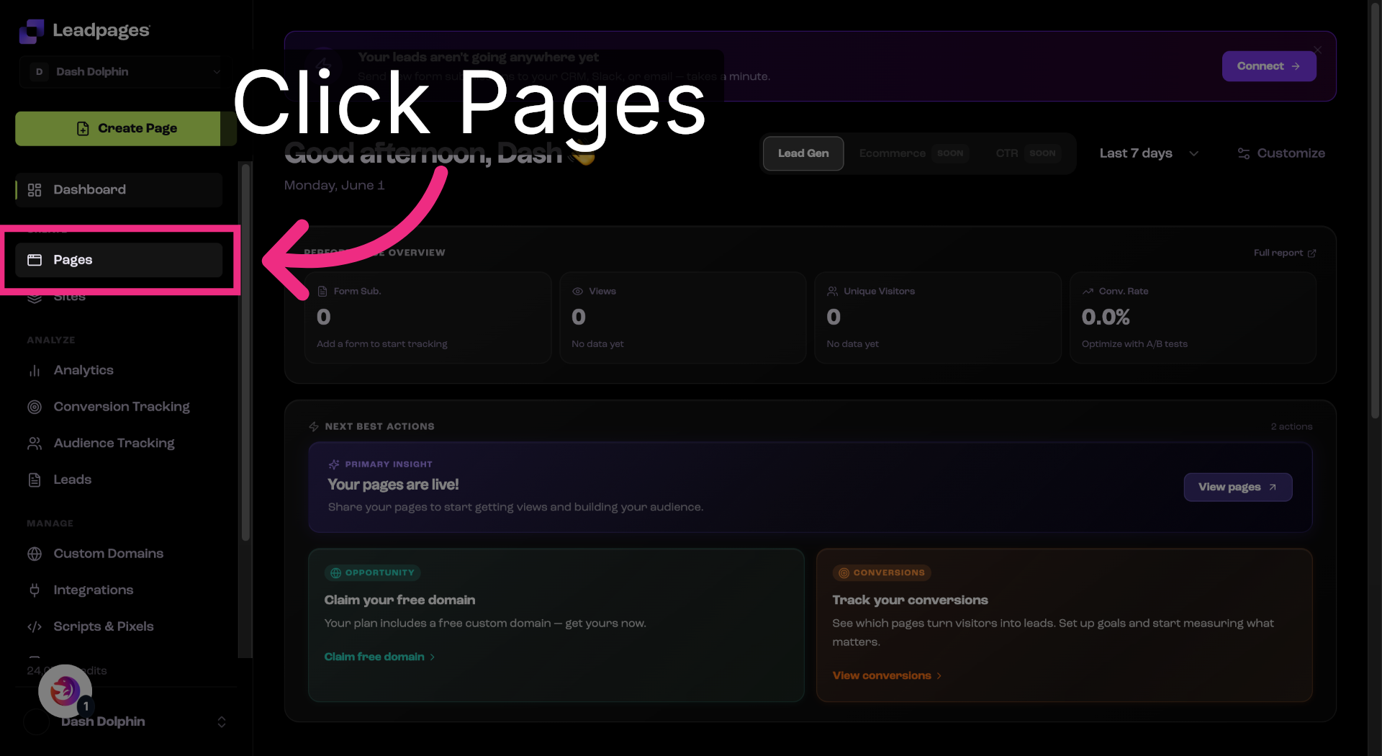Click the Opportunity globe icon badge
Image resolution: width=1382 pixels, height=756 pixels.
coord(335,573)
